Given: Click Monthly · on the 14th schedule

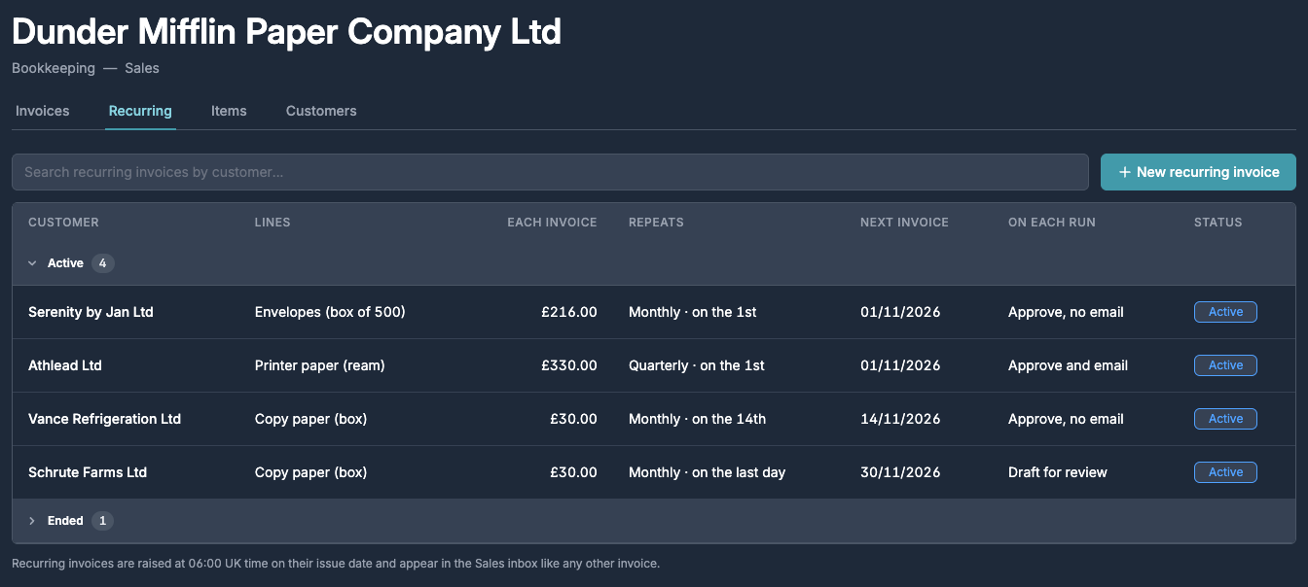Looking at the screenshot, I should click(x=698, y=419).
